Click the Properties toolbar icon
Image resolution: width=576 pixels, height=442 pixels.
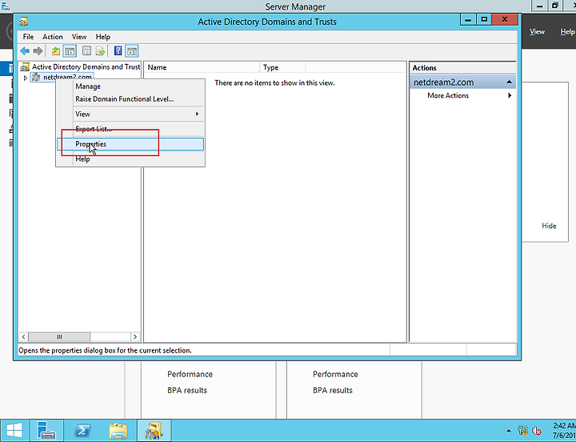tap(86, 51)
